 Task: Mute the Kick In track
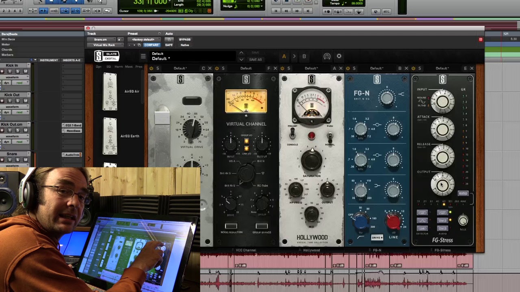[26, 71]
